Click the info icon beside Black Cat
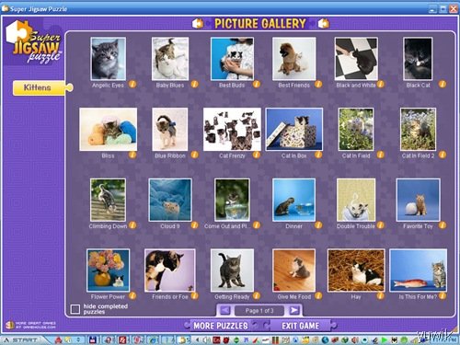Screen dimensions: 460x345 coord(443,84)
